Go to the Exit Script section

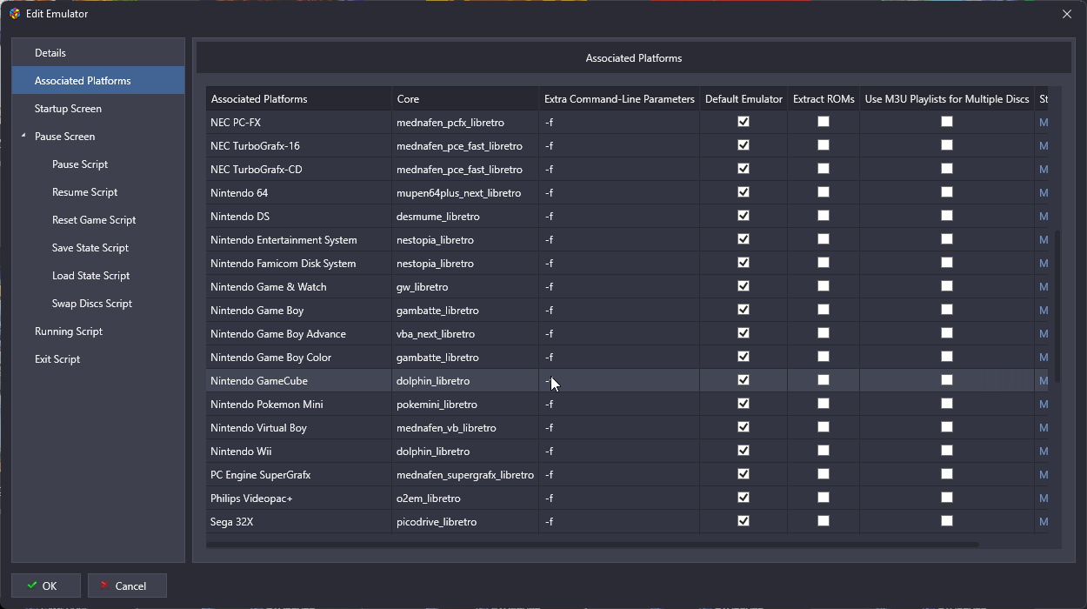point(98,359)
